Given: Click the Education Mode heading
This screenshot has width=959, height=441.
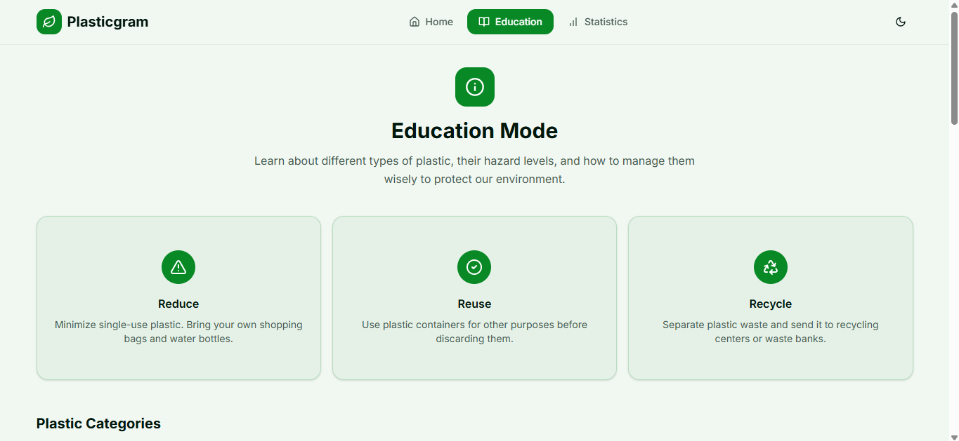Looking at the screenshot, I should (475, 130).
